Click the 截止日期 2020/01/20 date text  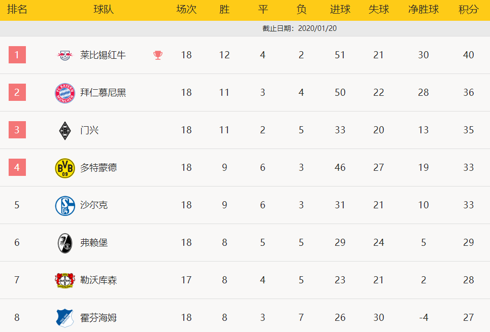pos(300,28)
